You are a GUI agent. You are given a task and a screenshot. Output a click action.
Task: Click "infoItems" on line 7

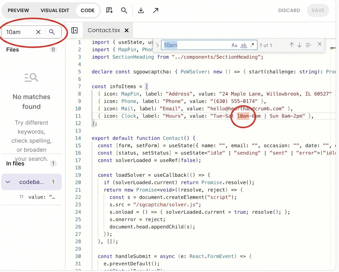123,87
